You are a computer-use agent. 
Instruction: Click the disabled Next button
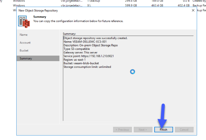143,130
